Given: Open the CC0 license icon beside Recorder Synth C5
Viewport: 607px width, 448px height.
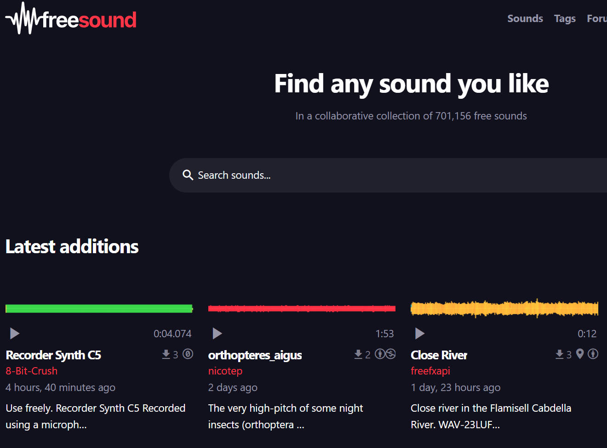Looking at the screenshot, I should coord(188,354).
